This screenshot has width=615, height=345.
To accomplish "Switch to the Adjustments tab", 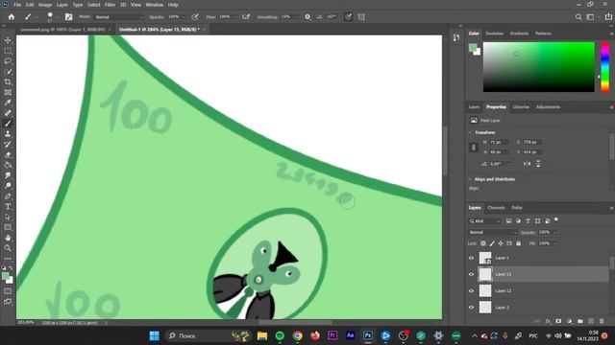I will [x=548, y=107].
